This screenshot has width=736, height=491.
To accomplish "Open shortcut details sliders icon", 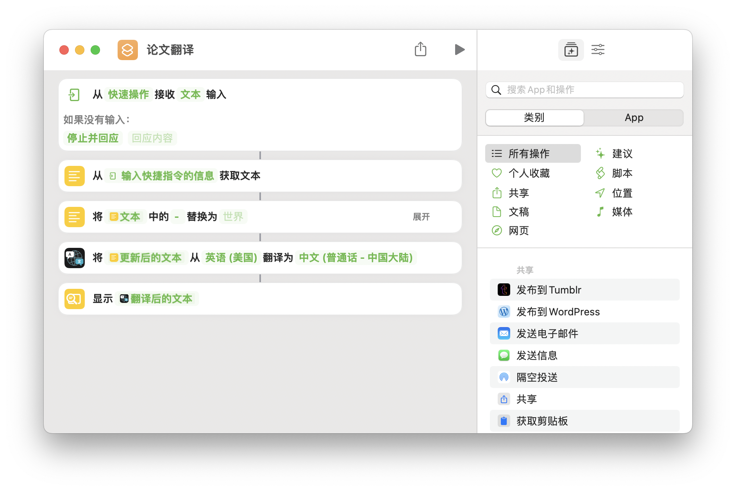I will tap(598, 50).
